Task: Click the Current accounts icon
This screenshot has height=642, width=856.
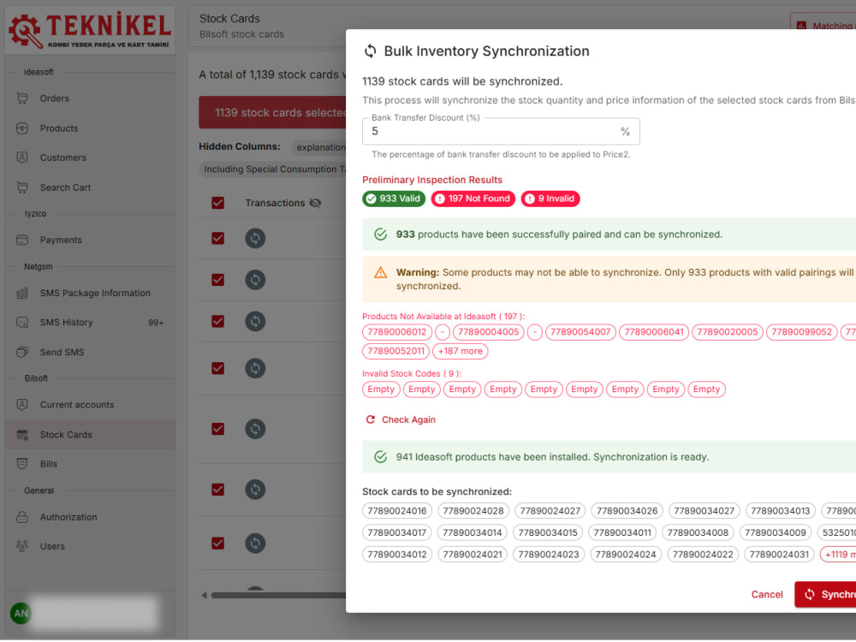Action: click(x=22, y=405)
